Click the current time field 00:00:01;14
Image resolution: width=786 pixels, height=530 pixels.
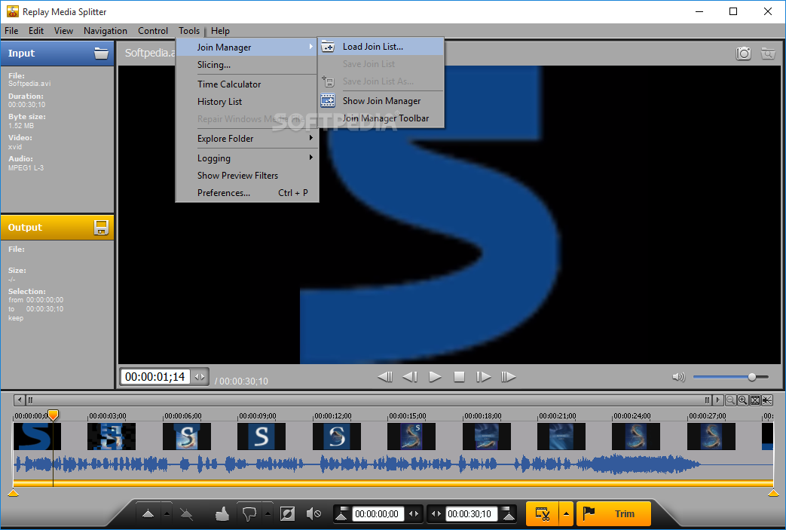[155, 376]
